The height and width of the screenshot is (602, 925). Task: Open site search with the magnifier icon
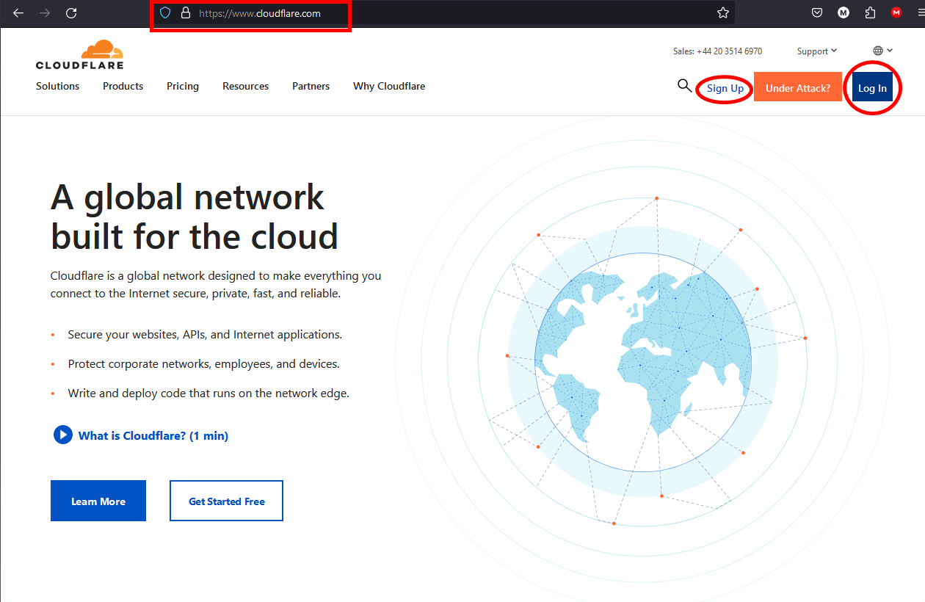coord(684,86)
